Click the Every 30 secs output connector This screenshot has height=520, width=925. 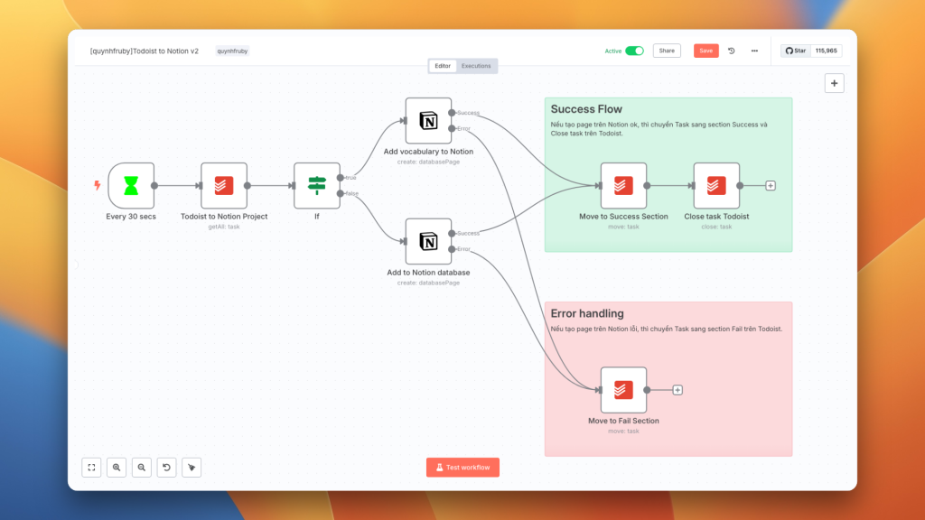pos(154,186)
